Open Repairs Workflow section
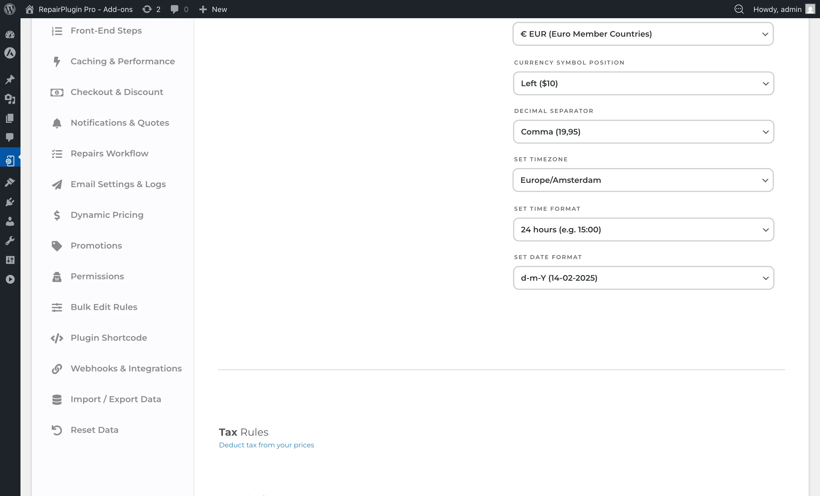820x496 pixels. [110, 154]
